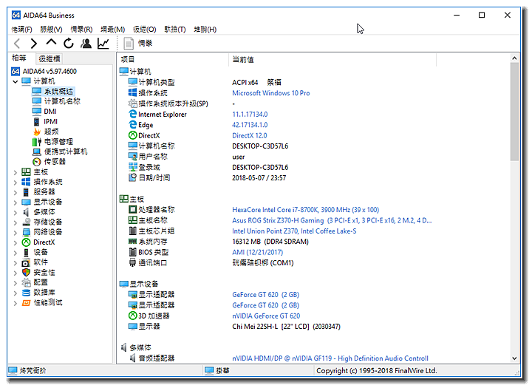Open the Intel Union Point Z370 link
The image size is (532, 388).
click(294, 231)
